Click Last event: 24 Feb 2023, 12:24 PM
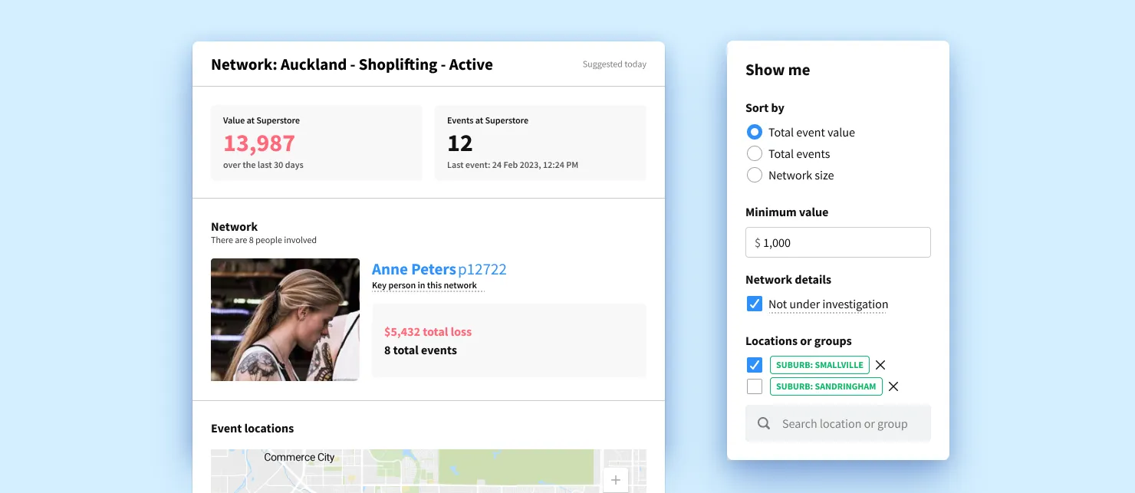Viewport: 1135px width, 493px height. point(512,165)
